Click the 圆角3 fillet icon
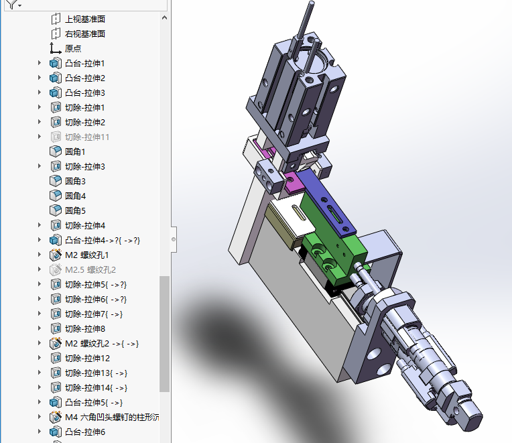The height and width of the screenshot is (443, 512). tap(56, 181)
